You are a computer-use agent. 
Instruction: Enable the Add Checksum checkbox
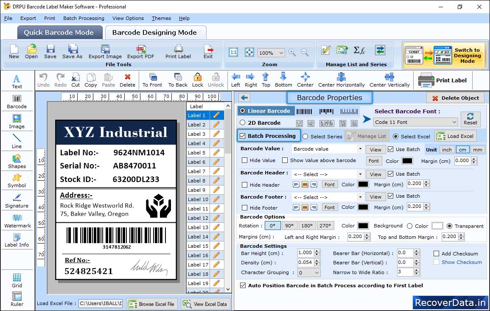pos(436,253)
